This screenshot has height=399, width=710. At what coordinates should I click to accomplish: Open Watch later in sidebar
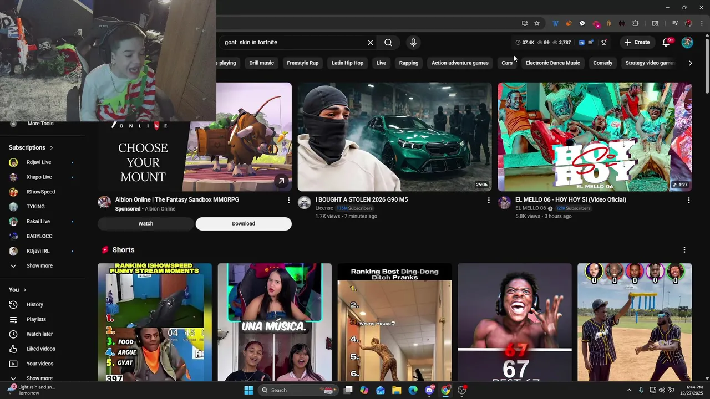40,334
